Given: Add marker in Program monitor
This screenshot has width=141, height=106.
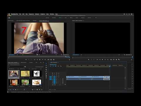Looking at the screenshot, I should pyautogui.click(x=89, y=59).
